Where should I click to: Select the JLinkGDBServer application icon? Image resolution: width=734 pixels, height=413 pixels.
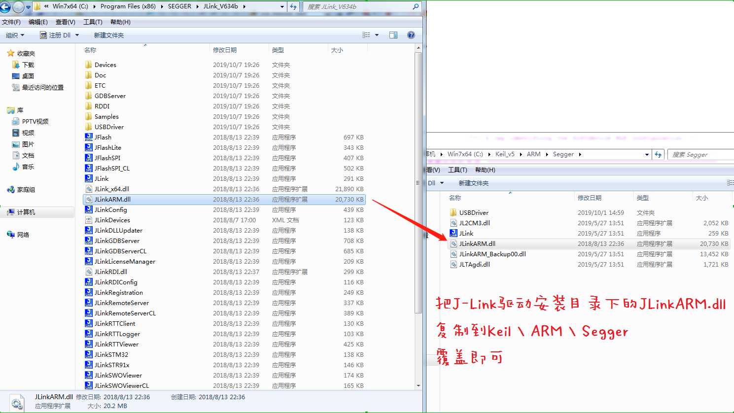[89, 241]
